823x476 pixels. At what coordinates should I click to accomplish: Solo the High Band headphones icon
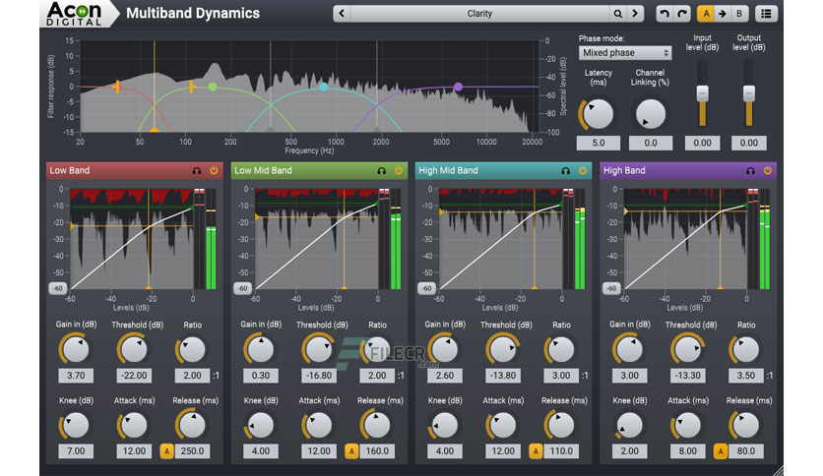(750, 171)
